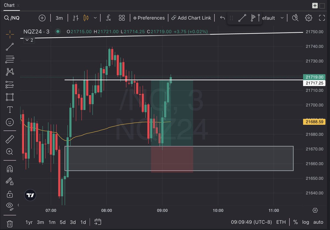Expand the chart style dropdown arrow
Screen dimensions: 330x230
click(x=95, y=18)
